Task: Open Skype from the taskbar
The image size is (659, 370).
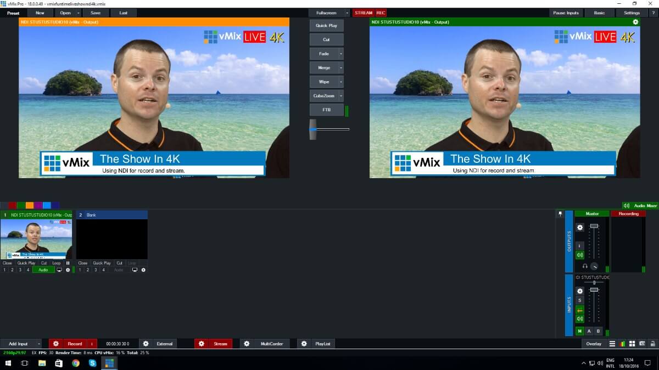Action: (x=92, y=363)
